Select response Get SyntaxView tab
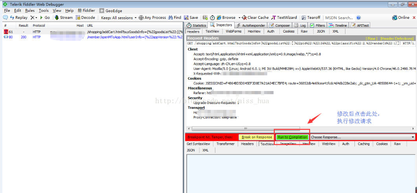 pyautogui.click(x=198, y=144)
